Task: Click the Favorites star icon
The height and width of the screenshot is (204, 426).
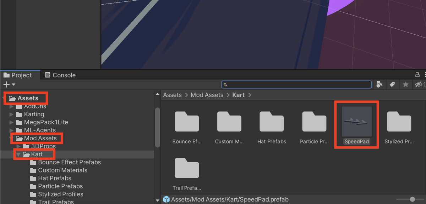Action: click(x=405, y=84)
